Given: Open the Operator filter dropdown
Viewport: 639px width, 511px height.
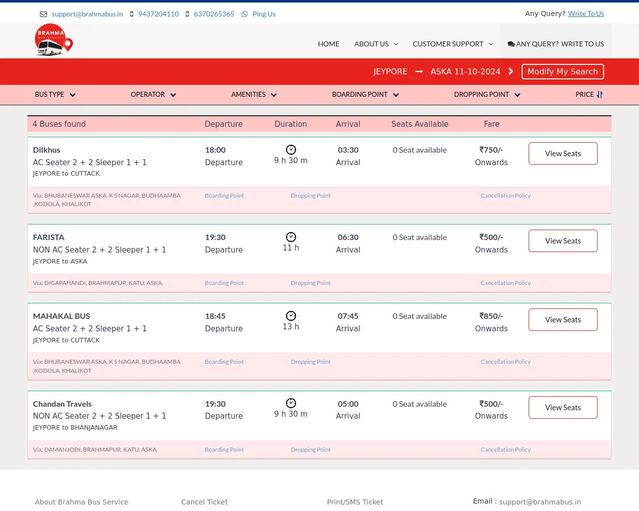Looking at the screenshot, I should click(x=153, y=94).
